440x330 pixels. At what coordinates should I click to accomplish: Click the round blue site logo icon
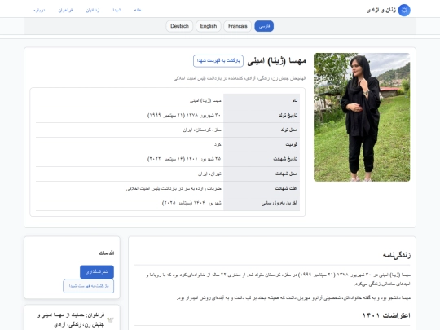tap(404, 11)
